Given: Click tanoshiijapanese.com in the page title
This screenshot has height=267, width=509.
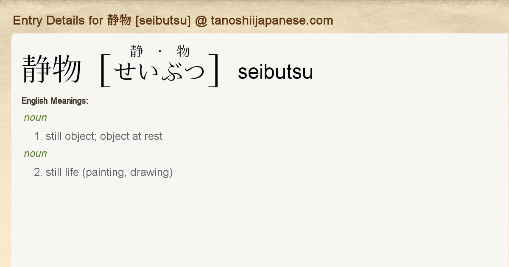Looking at the screenshot, I should [x=272, y=20].
